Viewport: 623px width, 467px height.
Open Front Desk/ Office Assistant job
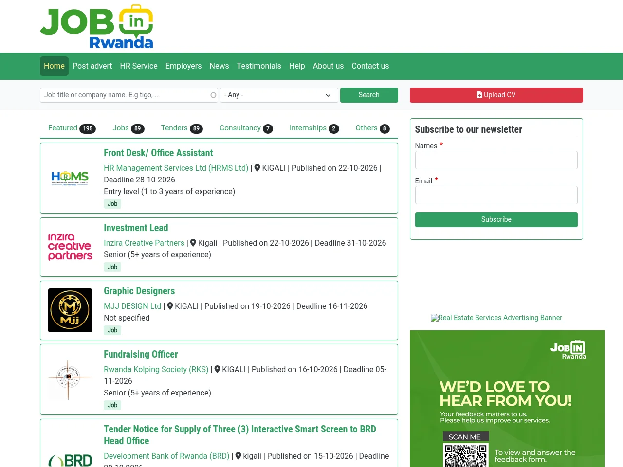point(158,153)
